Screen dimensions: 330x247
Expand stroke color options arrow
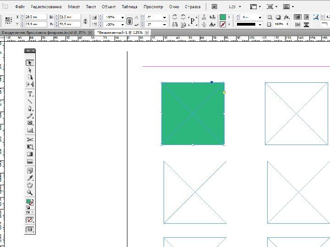(x=229, y=25)
